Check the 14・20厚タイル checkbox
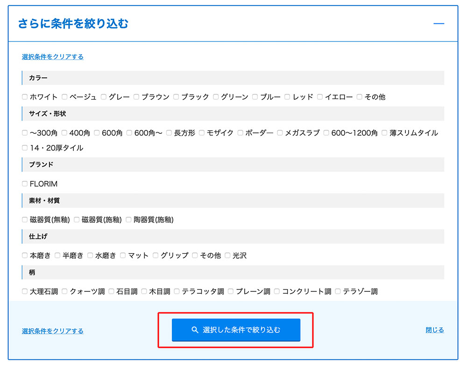Viewport: 467px width, 366px height. [x=25, y=148]
